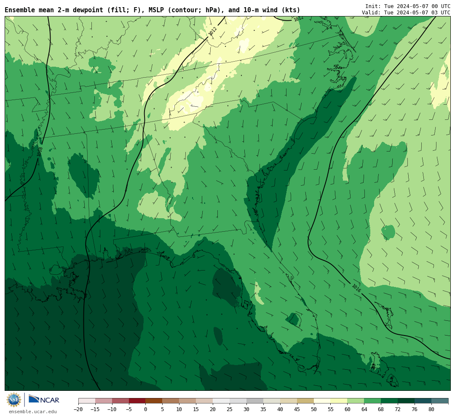Select the Init time line
The width and height of the screenshot is (455, 417).
(408, 6)
